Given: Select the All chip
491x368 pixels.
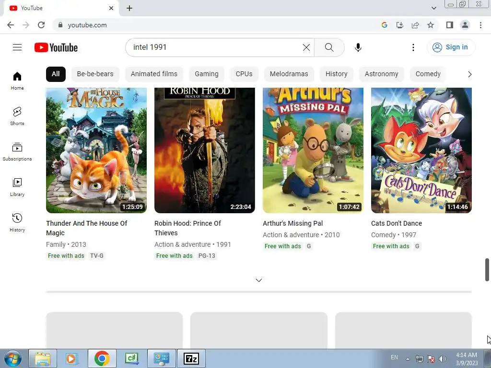Looking at the screenshot, I should (x=56, y=74).
